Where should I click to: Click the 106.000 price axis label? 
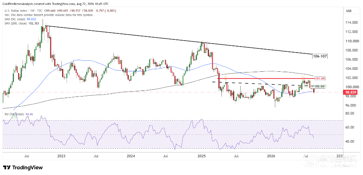(351, 59)
